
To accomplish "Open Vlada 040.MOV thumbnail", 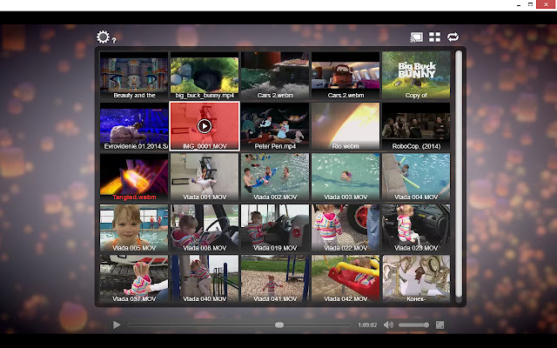I will coord(205,278).
